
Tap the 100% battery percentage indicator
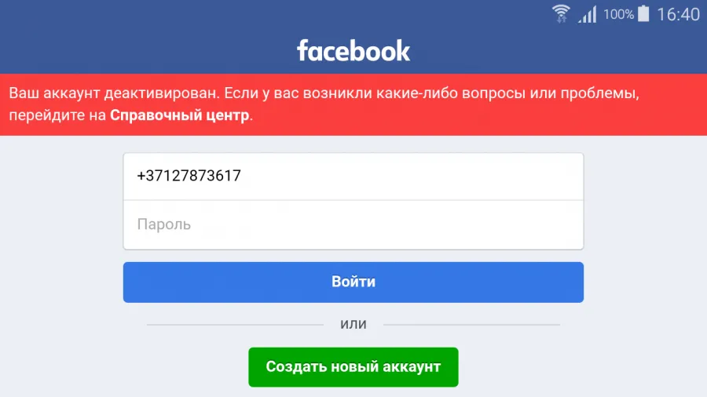[619, 14]
